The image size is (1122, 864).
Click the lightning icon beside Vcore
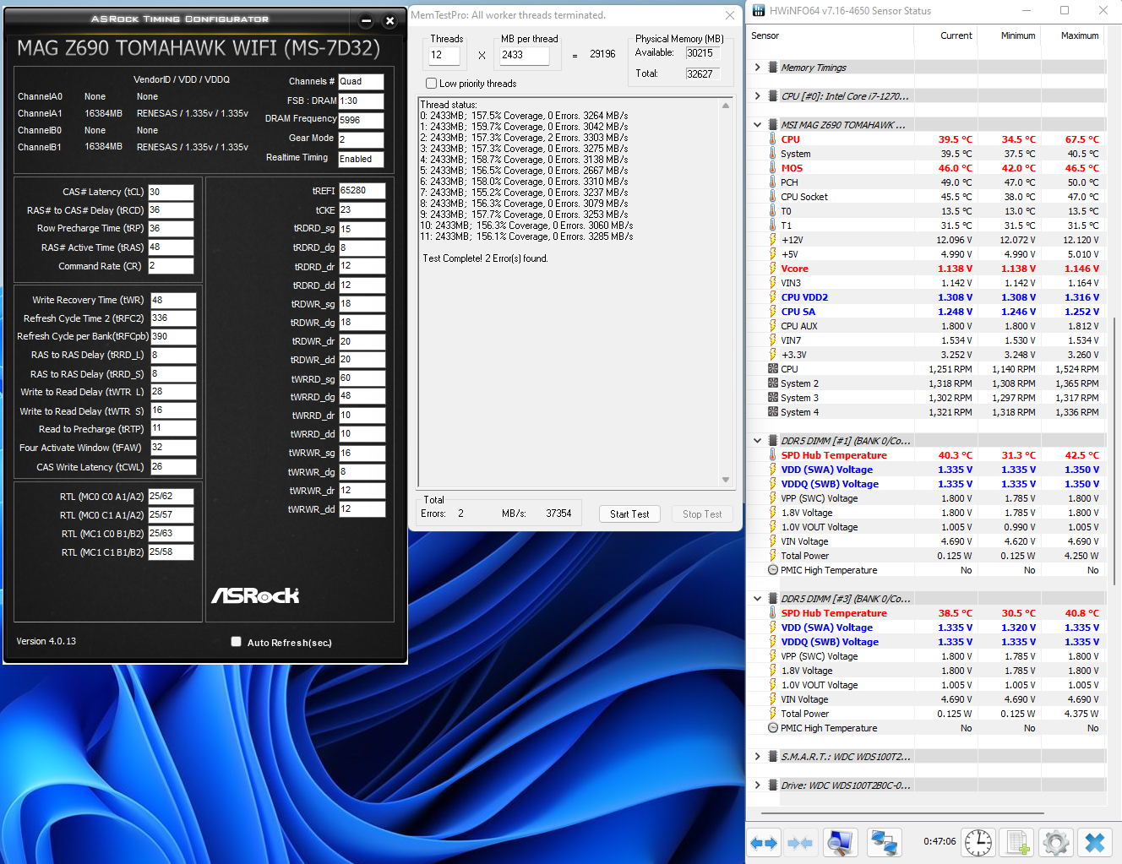point(772,269)
